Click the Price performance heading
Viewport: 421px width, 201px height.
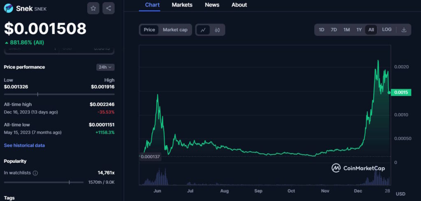click(24, 67)
